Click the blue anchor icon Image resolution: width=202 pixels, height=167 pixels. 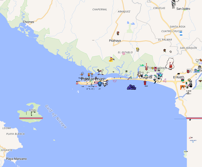[193, 142]
